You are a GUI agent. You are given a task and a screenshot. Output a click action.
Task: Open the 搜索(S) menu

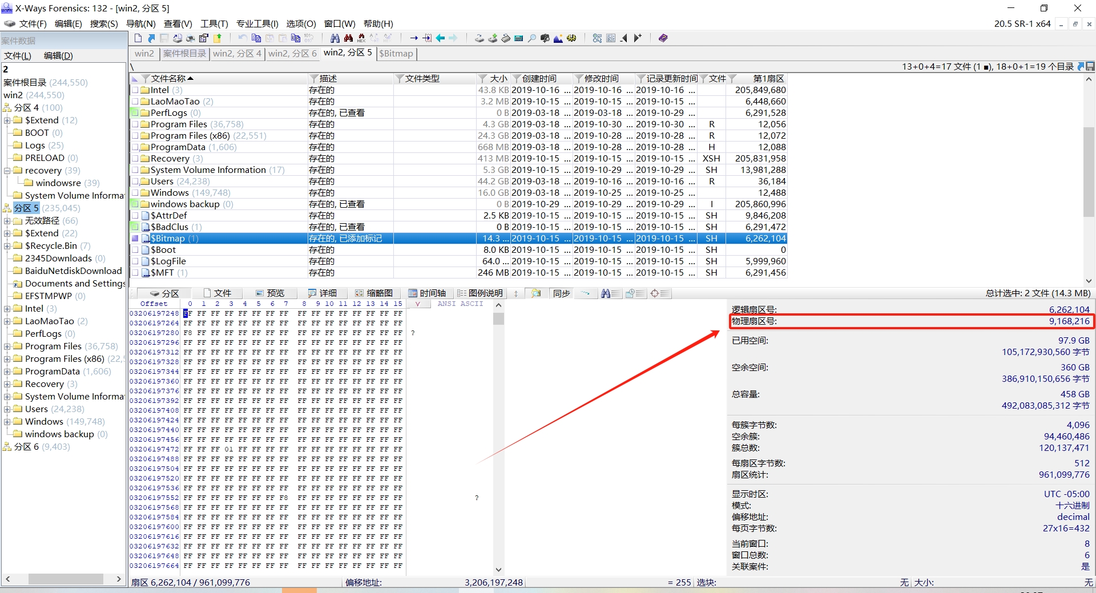pyautogui.click(x=104, y=24)
